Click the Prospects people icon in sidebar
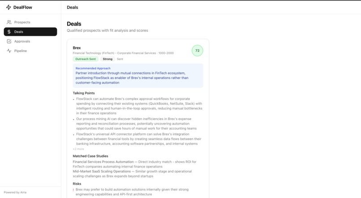361x198 pixels. [9, 22]
